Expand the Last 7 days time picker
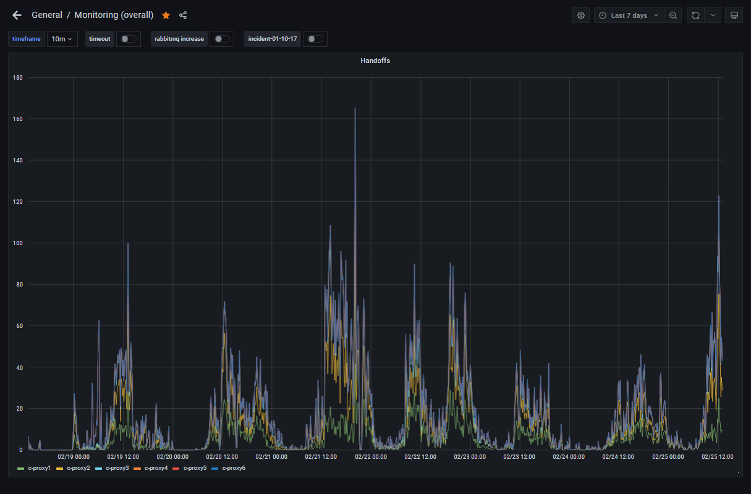The image size is (751, 494). (629, 15)
